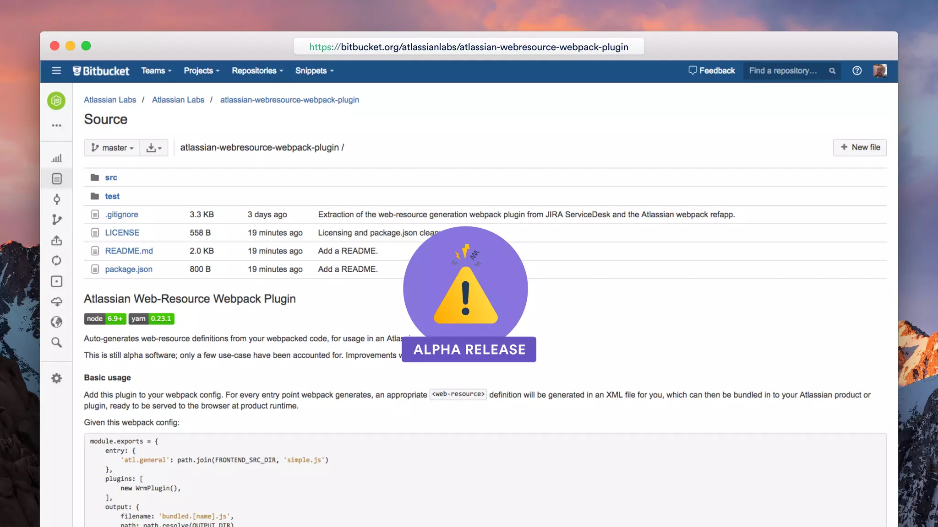Open the user avatar menu

[880, 71]
